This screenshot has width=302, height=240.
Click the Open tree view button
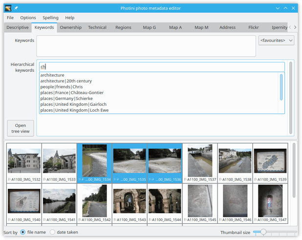coord(21,128)
